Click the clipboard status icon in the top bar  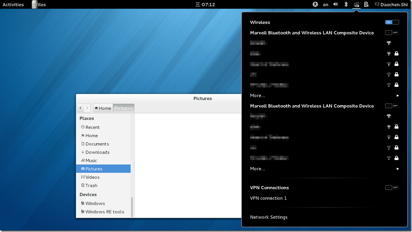(366, 4)
